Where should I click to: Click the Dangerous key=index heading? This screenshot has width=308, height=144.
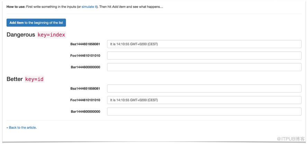tap(36, 35)
